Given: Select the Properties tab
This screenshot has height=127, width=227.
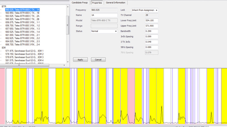Looking at the screenshot, I should (97, 3).
